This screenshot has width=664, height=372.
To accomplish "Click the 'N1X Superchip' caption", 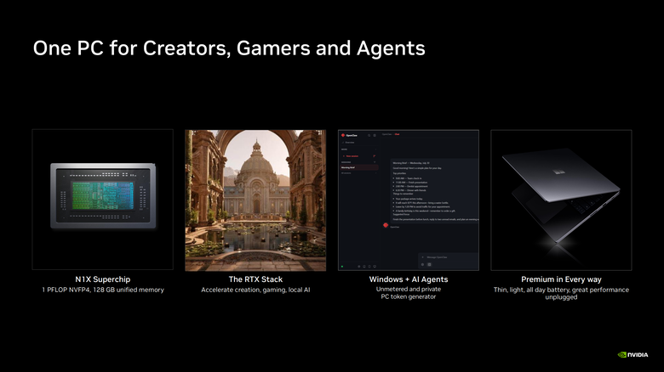I will (102, 279).
